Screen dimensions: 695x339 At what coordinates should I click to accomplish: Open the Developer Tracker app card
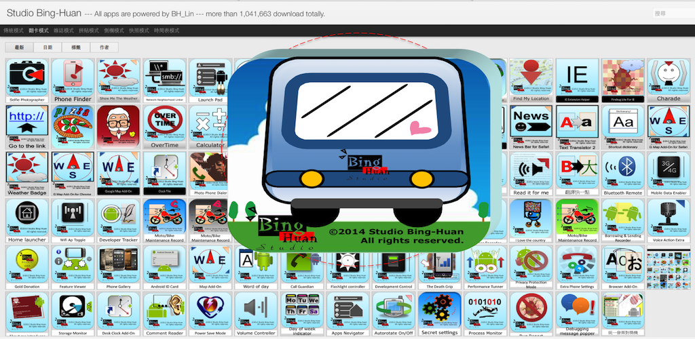pos(119,220)
